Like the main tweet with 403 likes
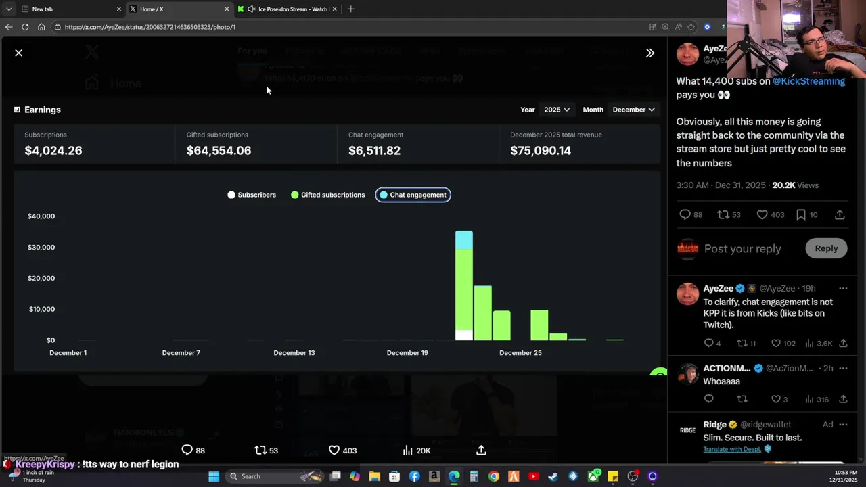866x487 pixels. (x=771, y=214)
